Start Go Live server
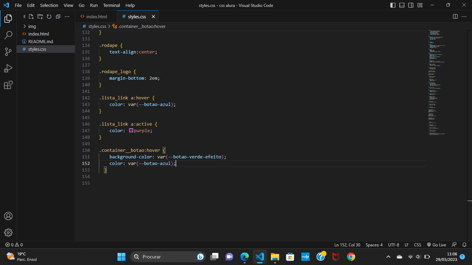 pos(436,245)
